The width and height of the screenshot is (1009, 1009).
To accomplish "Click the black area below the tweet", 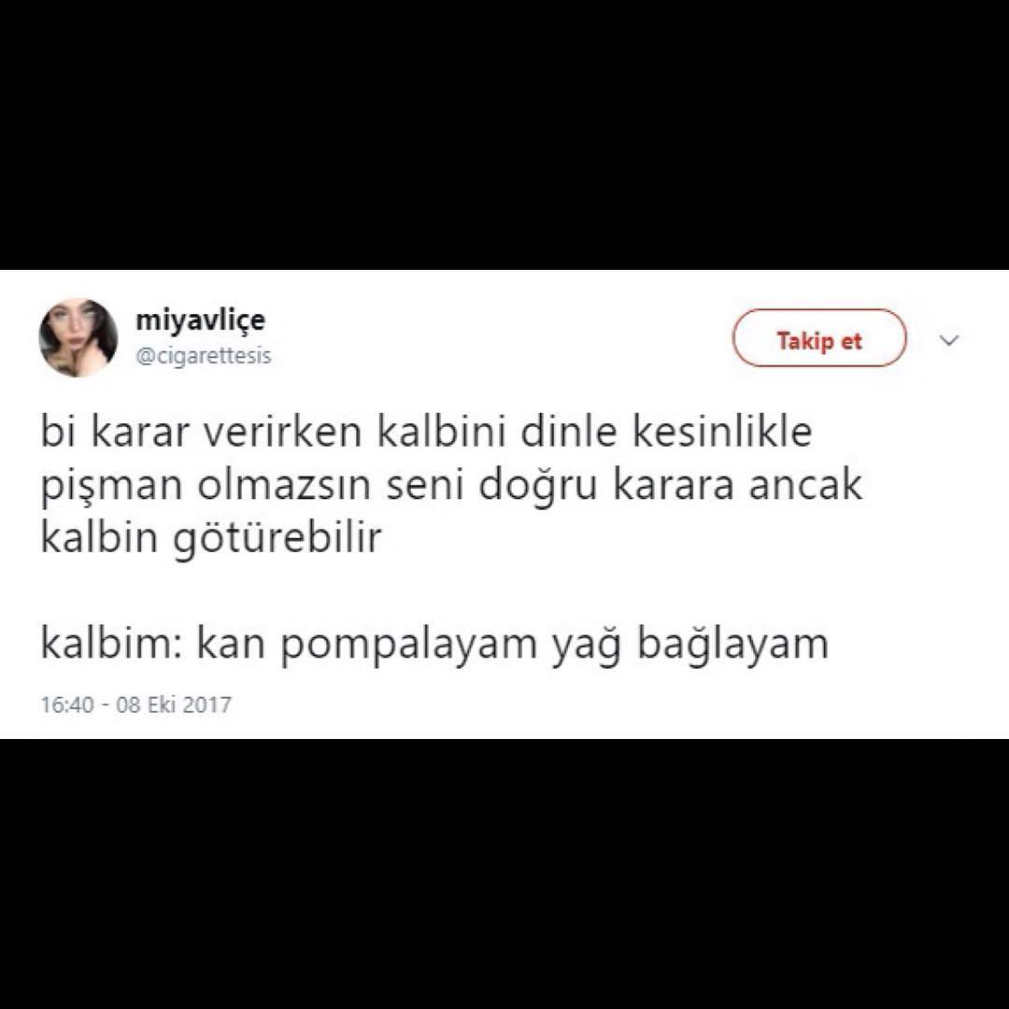I will (x=504, y=874).
